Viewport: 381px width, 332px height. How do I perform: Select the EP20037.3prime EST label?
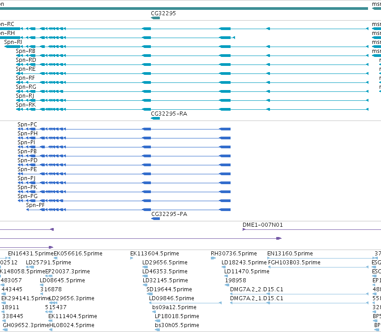[68, 272]
